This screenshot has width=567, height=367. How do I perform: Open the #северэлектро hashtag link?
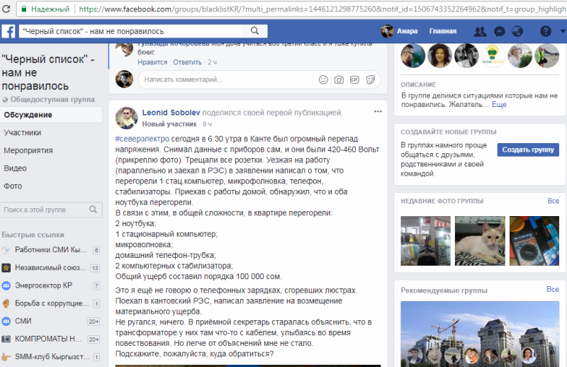[142, 140]
